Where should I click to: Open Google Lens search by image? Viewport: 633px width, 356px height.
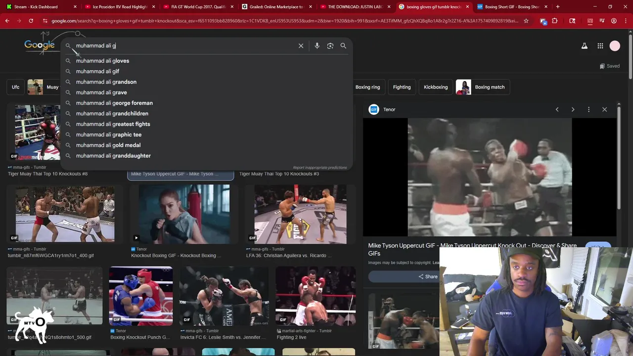point(330,45)
